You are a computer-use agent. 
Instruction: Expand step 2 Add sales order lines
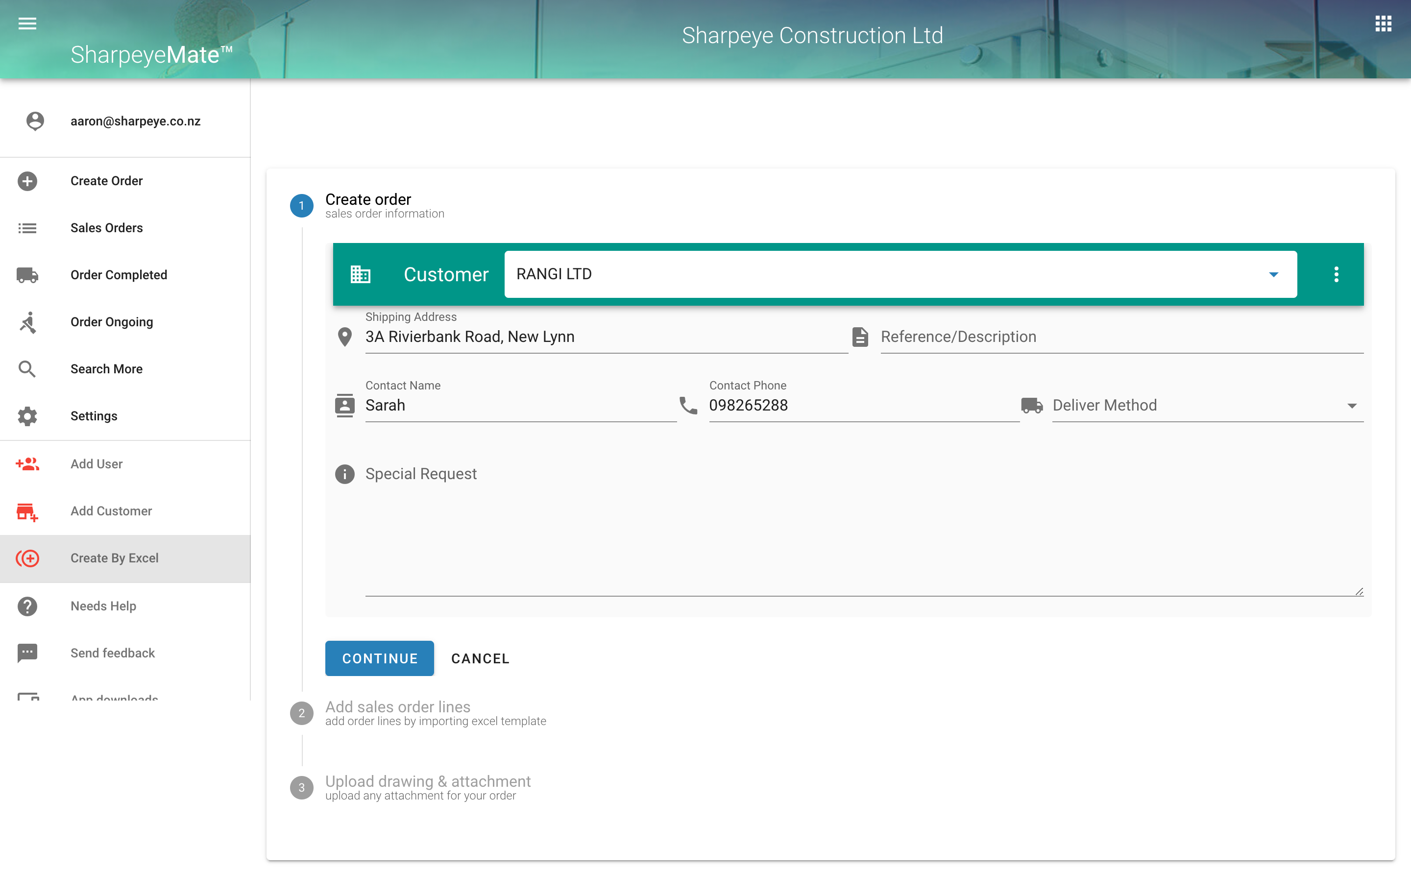pos(398,707)
